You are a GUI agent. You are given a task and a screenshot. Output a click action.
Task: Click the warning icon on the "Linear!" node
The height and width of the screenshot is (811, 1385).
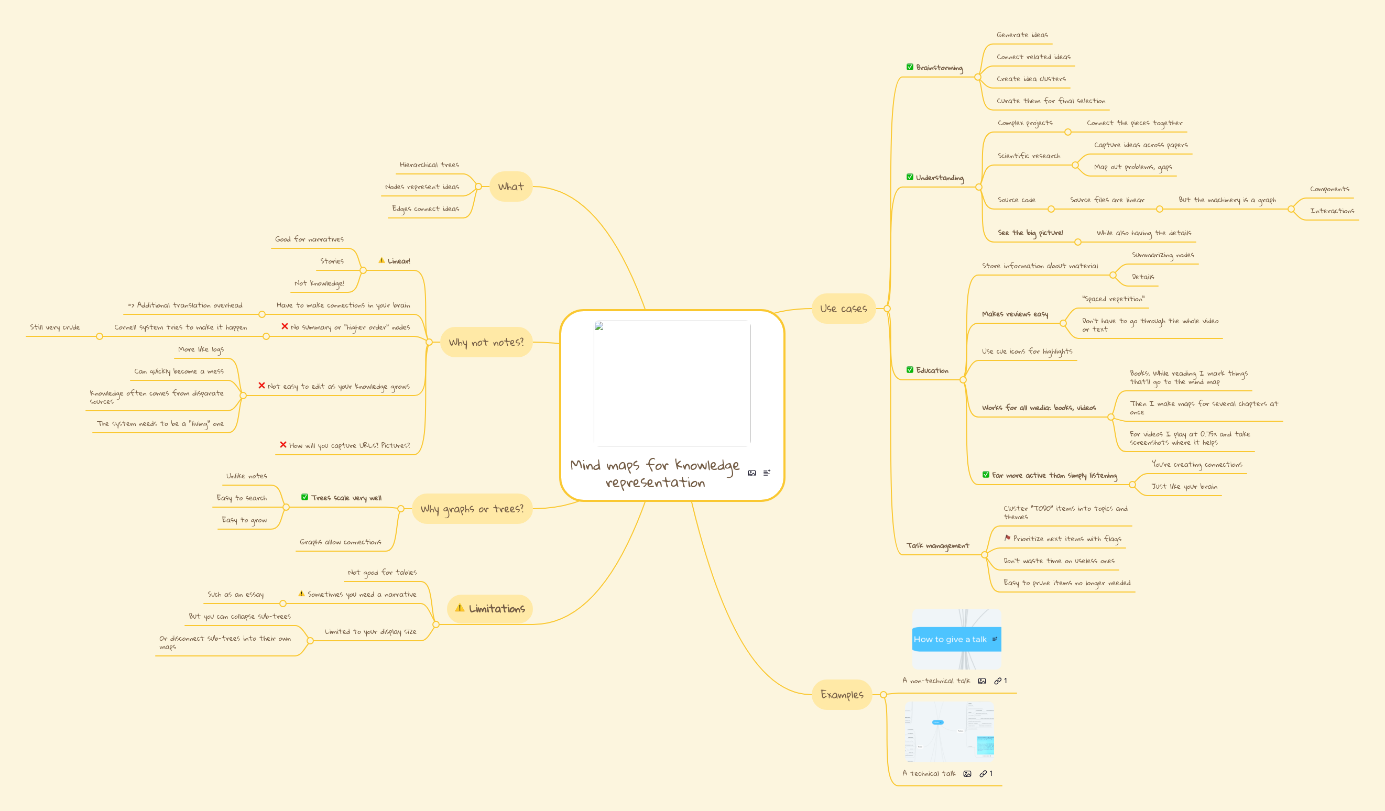(x=381, y=260)
